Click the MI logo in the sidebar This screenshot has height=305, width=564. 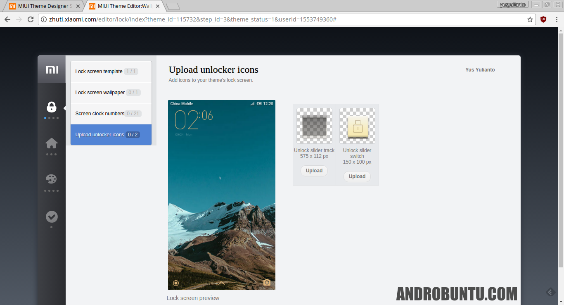click(51, 69)
